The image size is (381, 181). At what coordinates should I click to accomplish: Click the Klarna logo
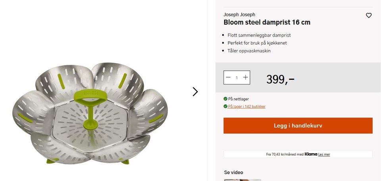[311, 154]
